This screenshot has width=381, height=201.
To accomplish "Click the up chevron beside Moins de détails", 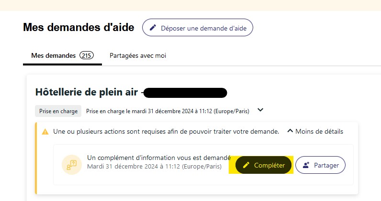I will (290, 131).
